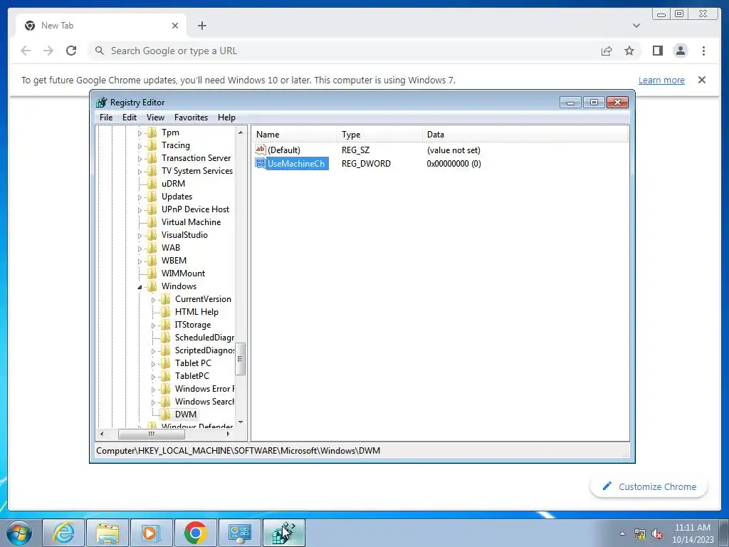Click the Registry Editor title bar icon

pyautogui.click(x=101, y=103)
